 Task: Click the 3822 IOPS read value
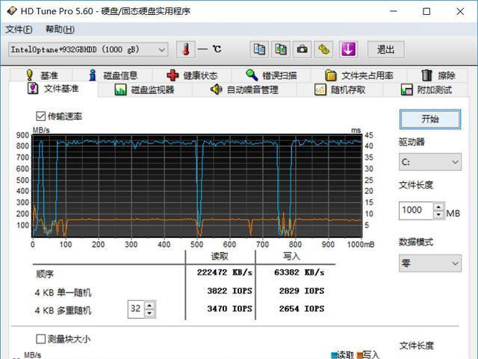[x=229, y=291]
